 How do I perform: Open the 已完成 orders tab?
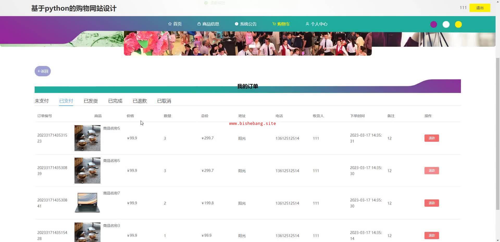[x=115, y=101]
